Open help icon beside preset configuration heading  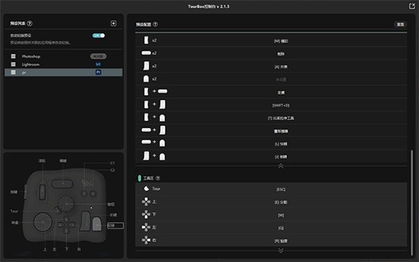pyautogui.click(x=155, y=24)
